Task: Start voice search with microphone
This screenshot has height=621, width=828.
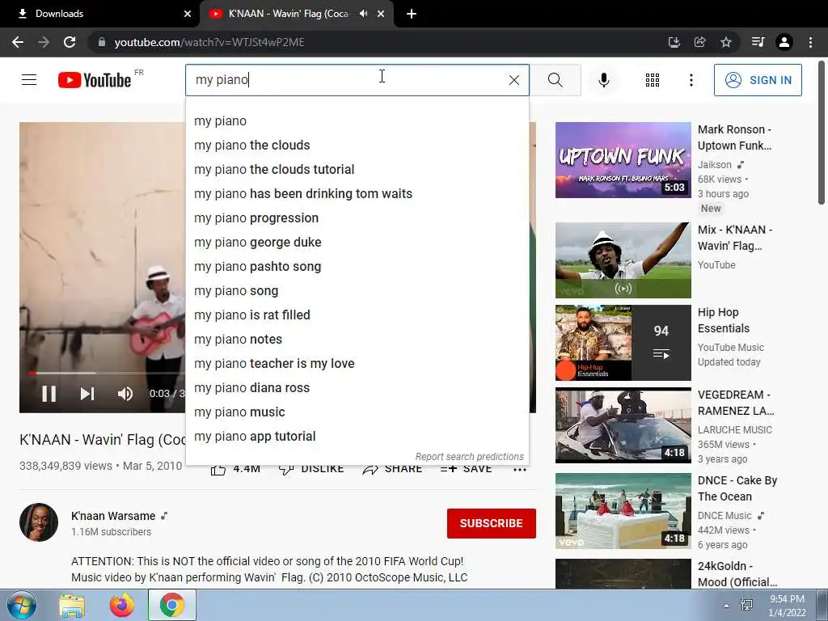Action: (x=603, y=80)
